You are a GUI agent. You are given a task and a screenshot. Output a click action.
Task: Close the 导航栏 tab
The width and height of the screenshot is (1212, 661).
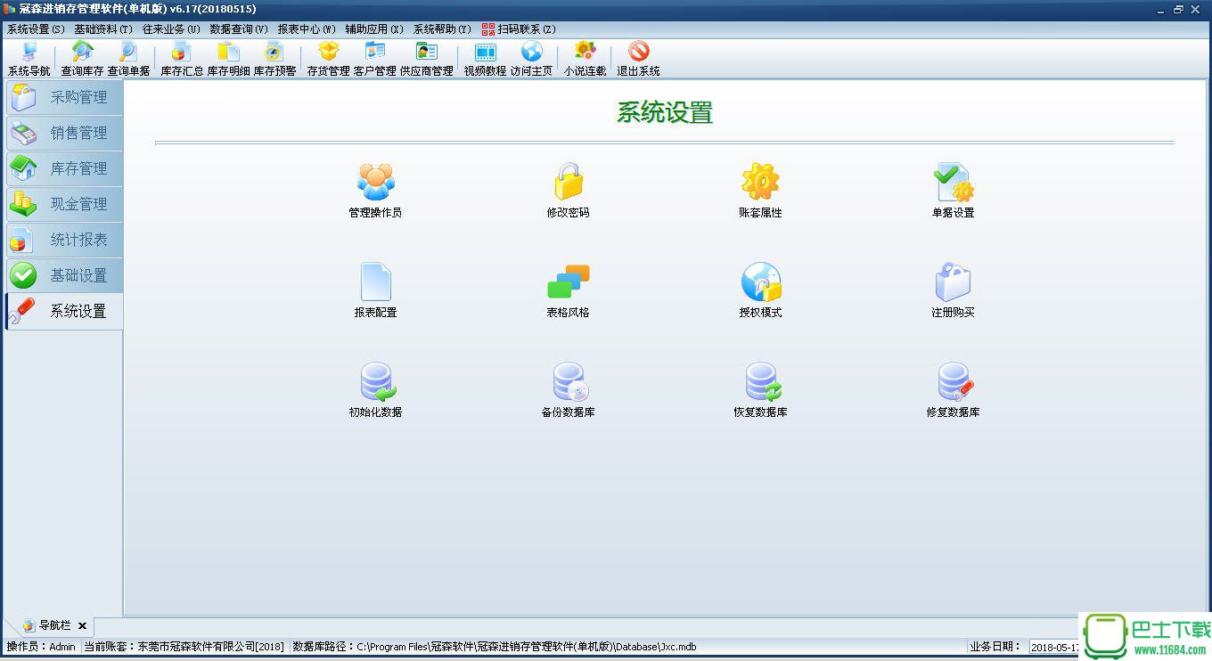click(x=82, y=626)
